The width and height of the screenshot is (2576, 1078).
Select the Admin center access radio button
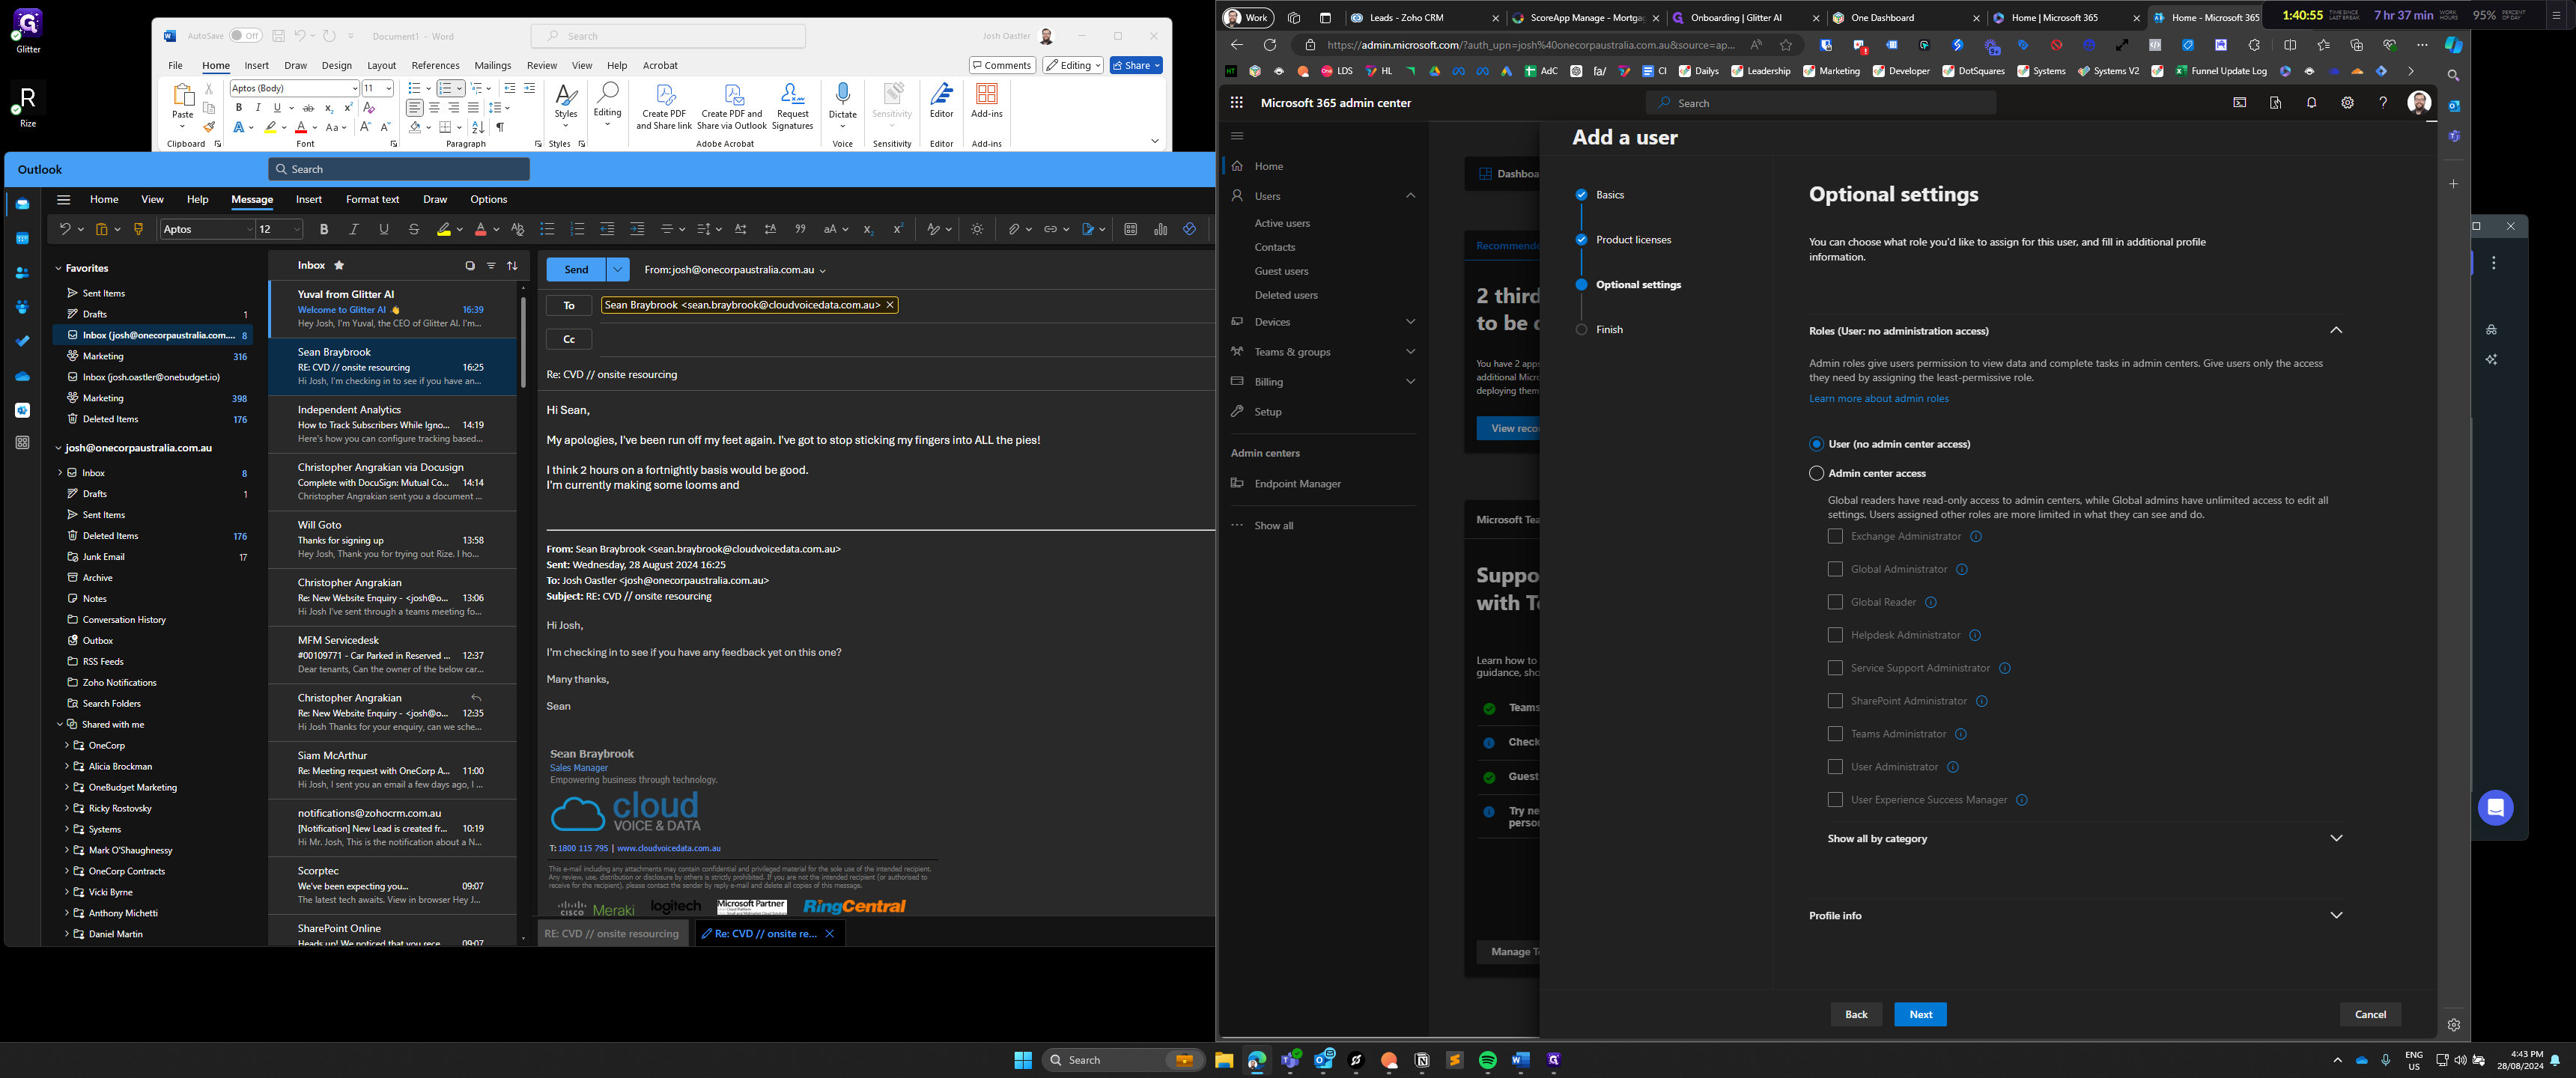pos(1816,473)
